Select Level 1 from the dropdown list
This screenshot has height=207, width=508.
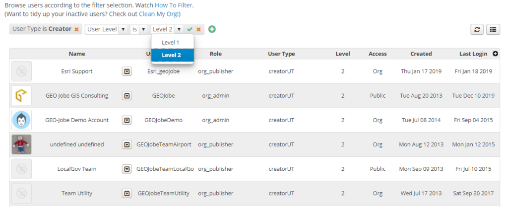pos(171,43)
